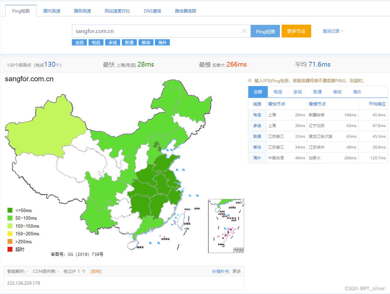Open the 电信 row link in table
The height and width of the screenshot is (294, 390).
coord(257,115)
